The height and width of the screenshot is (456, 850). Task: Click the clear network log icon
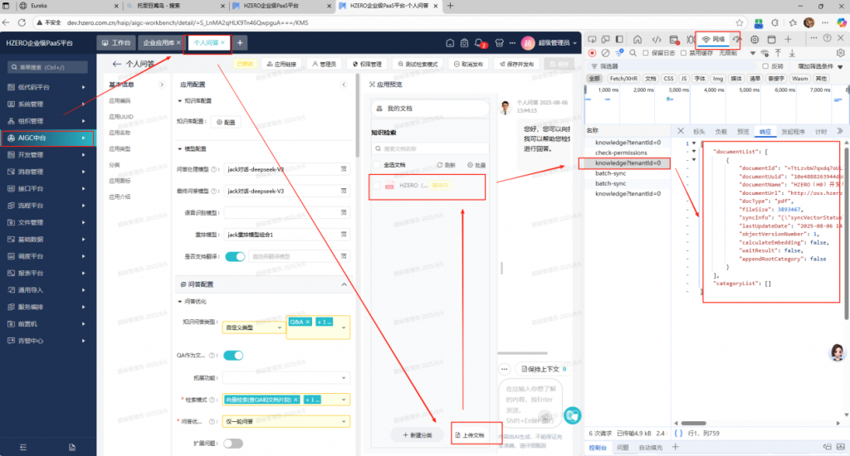603,53
